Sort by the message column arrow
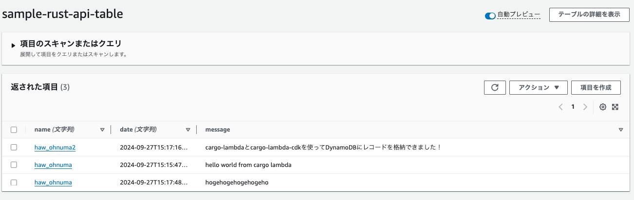 pyautogui.click(x=621, y=130)
